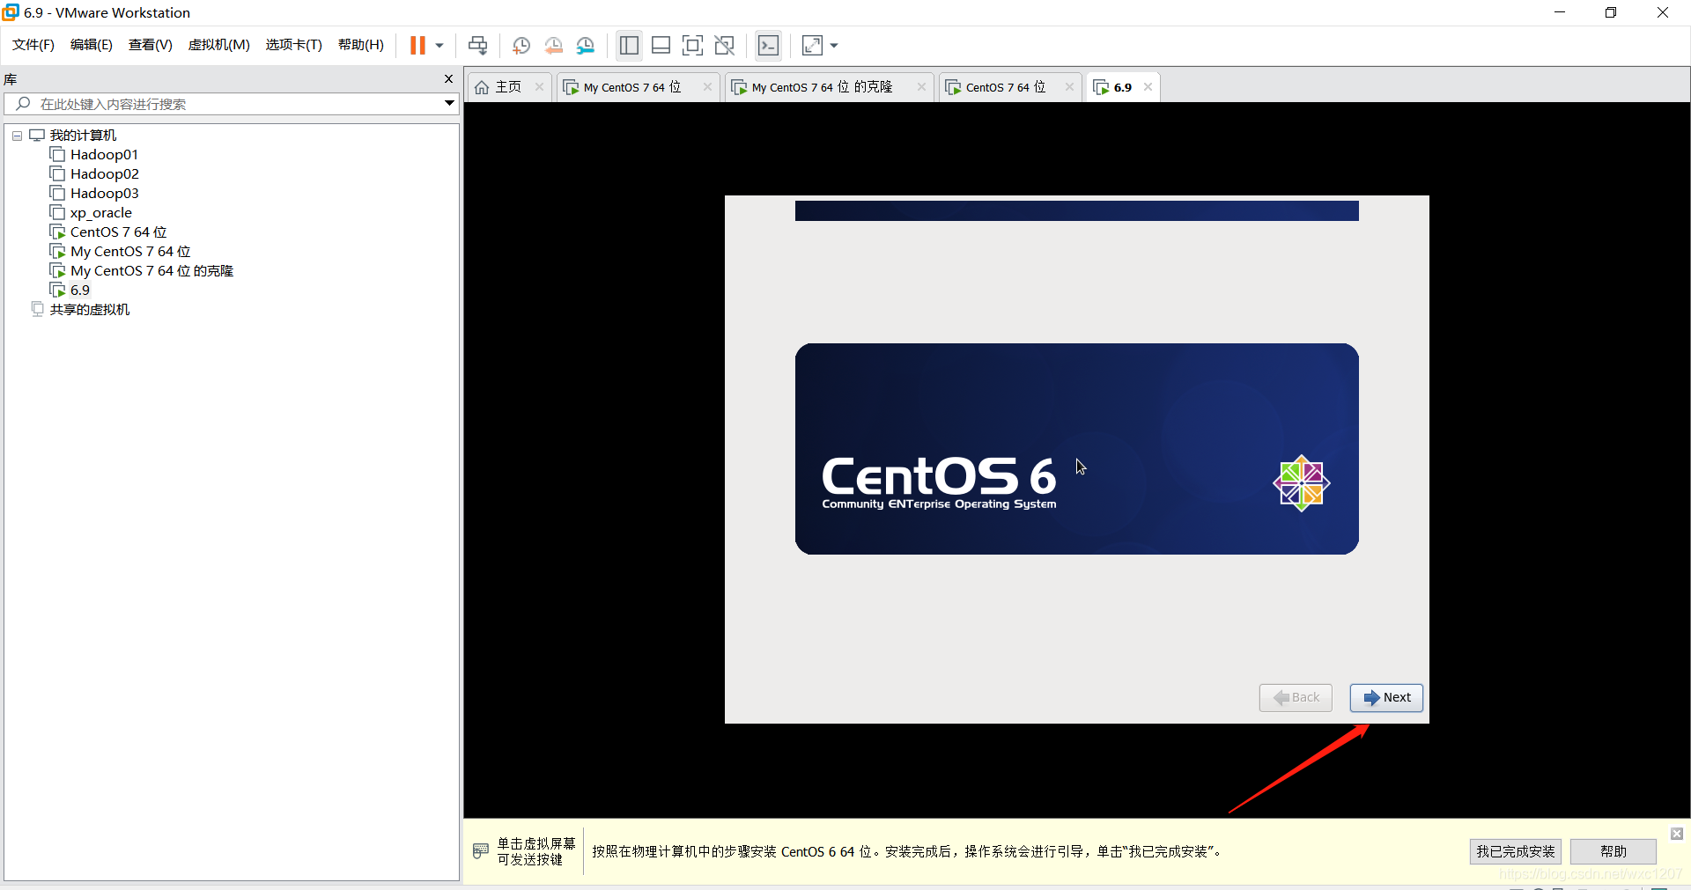Open the 选项卡(T) menu
Screen dimensions: 1691x890
(294, 45)
